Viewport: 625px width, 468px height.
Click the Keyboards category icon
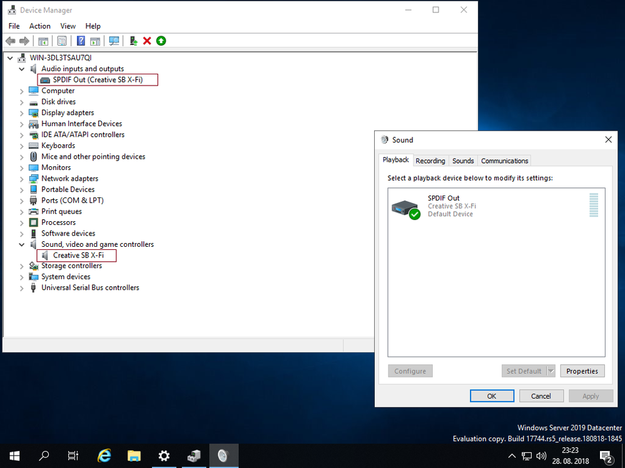pos(34,145)
